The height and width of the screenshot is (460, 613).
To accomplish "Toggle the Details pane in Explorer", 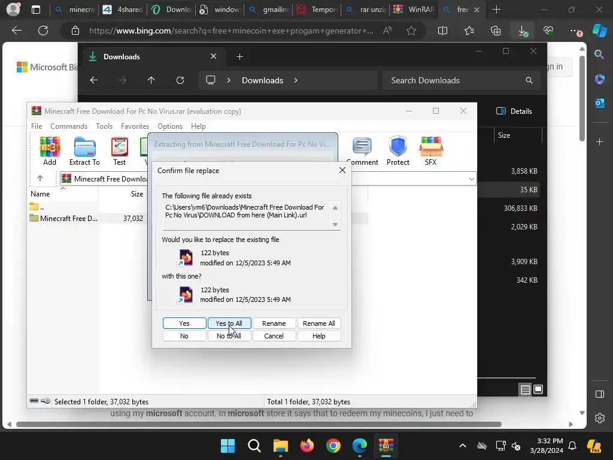I will [514, 111].
